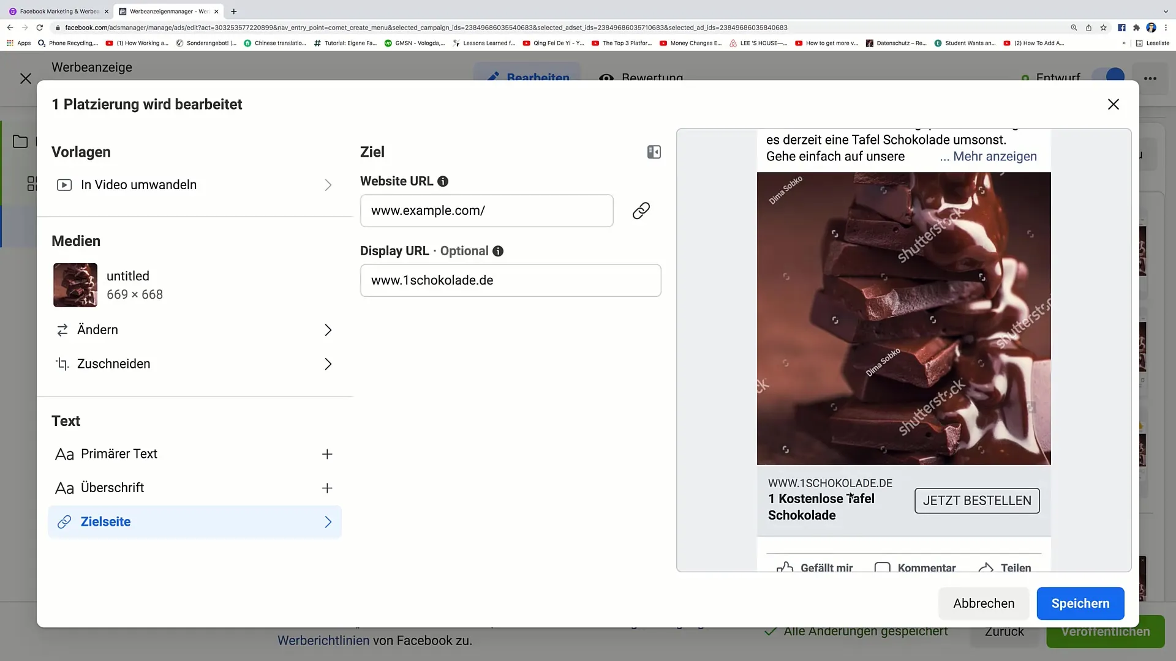Screen dimensions: 1176x661
Task: Click the Mehr anzeigen link in preview
Action: [x=994, y=157]
